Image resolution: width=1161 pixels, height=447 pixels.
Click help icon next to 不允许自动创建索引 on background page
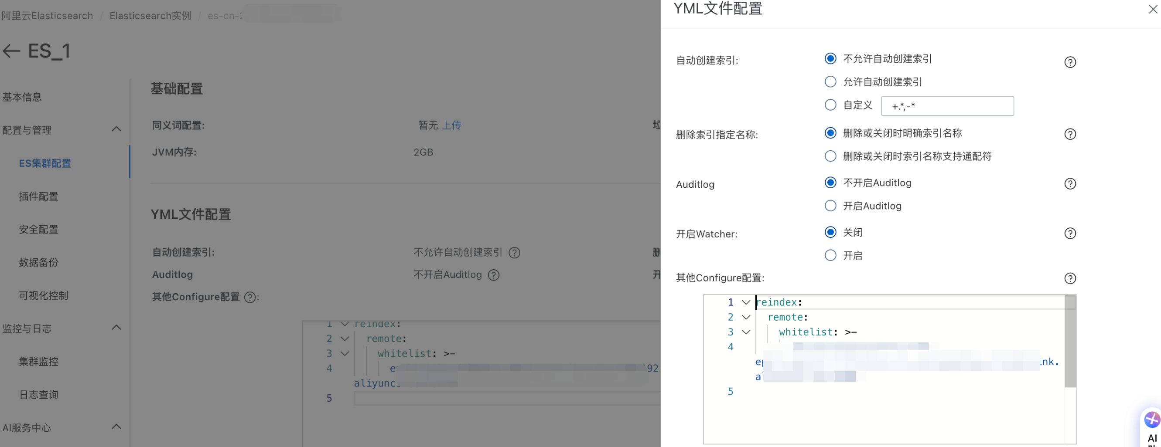(x=514, y=253)
